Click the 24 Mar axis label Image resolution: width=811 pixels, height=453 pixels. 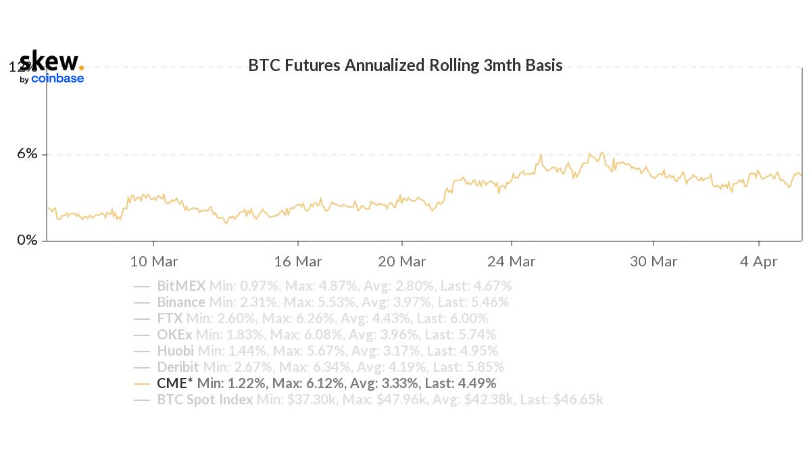512,262
